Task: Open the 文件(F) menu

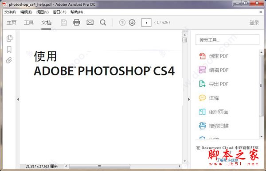Action: [x=10, y=12]
